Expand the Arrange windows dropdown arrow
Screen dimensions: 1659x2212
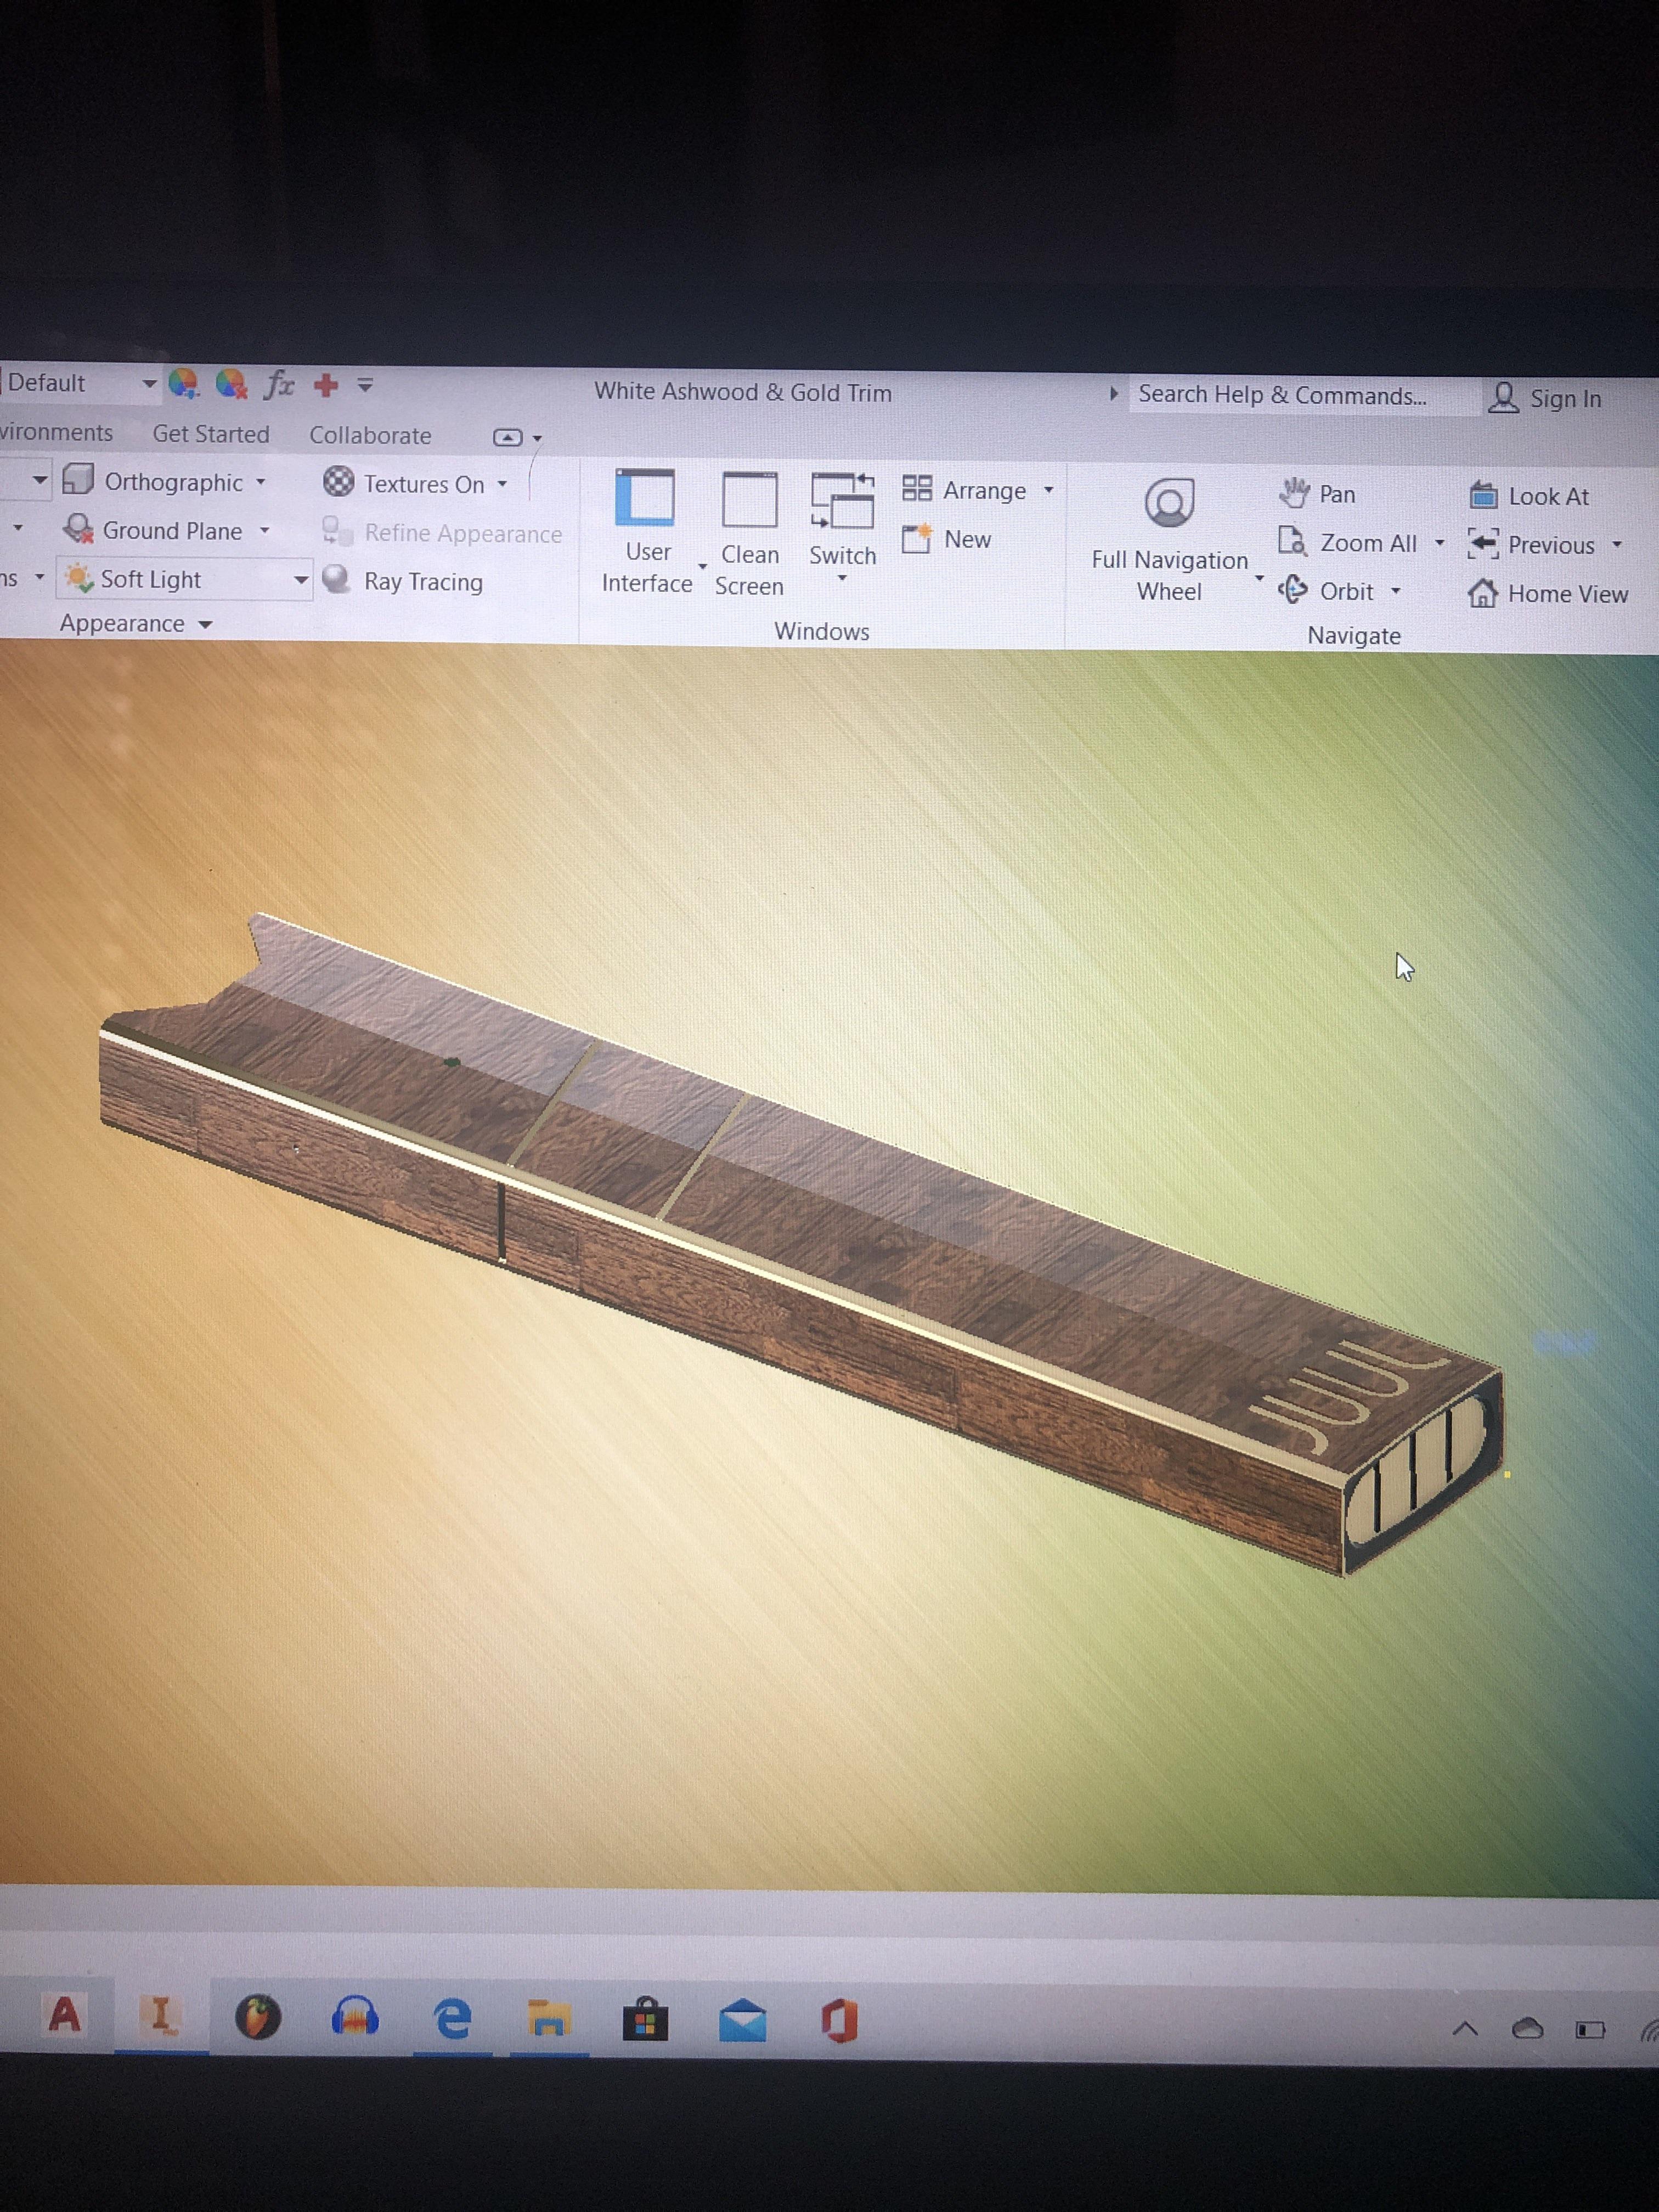[x=1048, y=490]
